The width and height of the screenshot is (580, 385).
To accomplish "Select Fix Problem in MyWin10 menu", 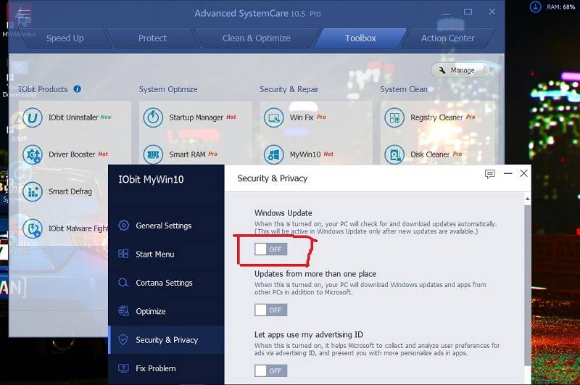I will (166, 368).
